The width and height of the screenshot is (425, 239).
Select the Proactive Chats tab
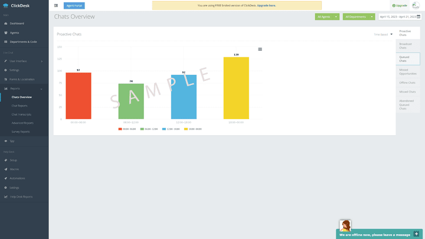pyautogui.click(x=408, y=33)
